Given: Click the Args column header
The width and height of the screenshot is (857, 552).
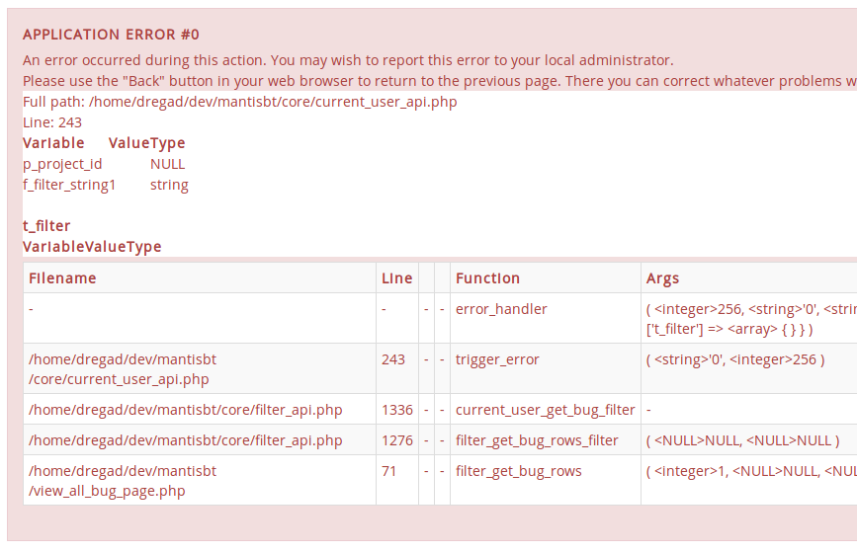Looking at the screenshot, I should pos(662,278).
